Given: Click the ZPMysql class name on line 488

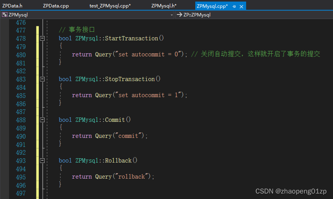Looking at the screenshot, I should [87, 120].
